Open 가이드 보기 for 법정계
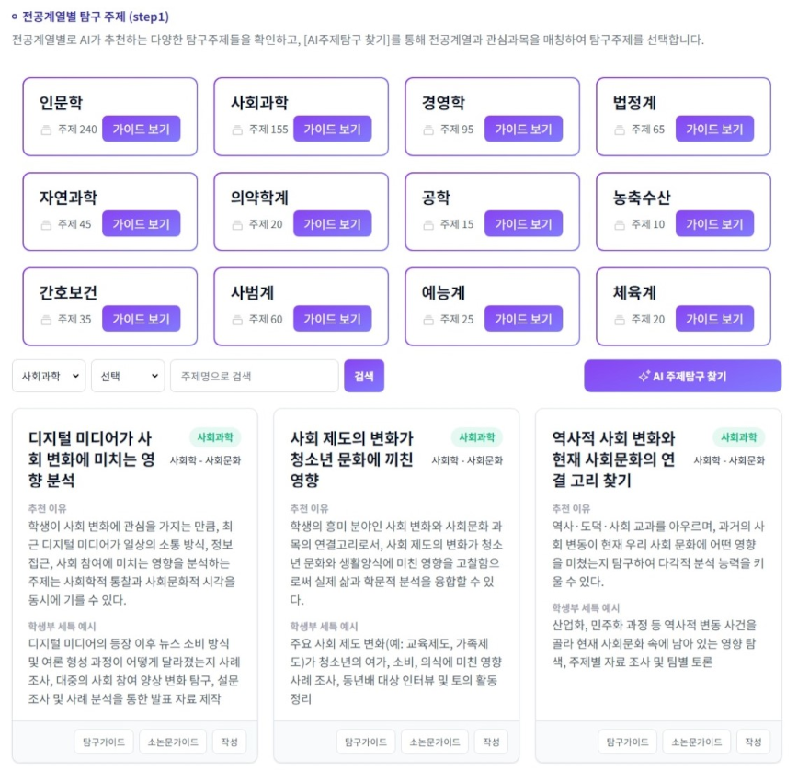 pos(714,130)
